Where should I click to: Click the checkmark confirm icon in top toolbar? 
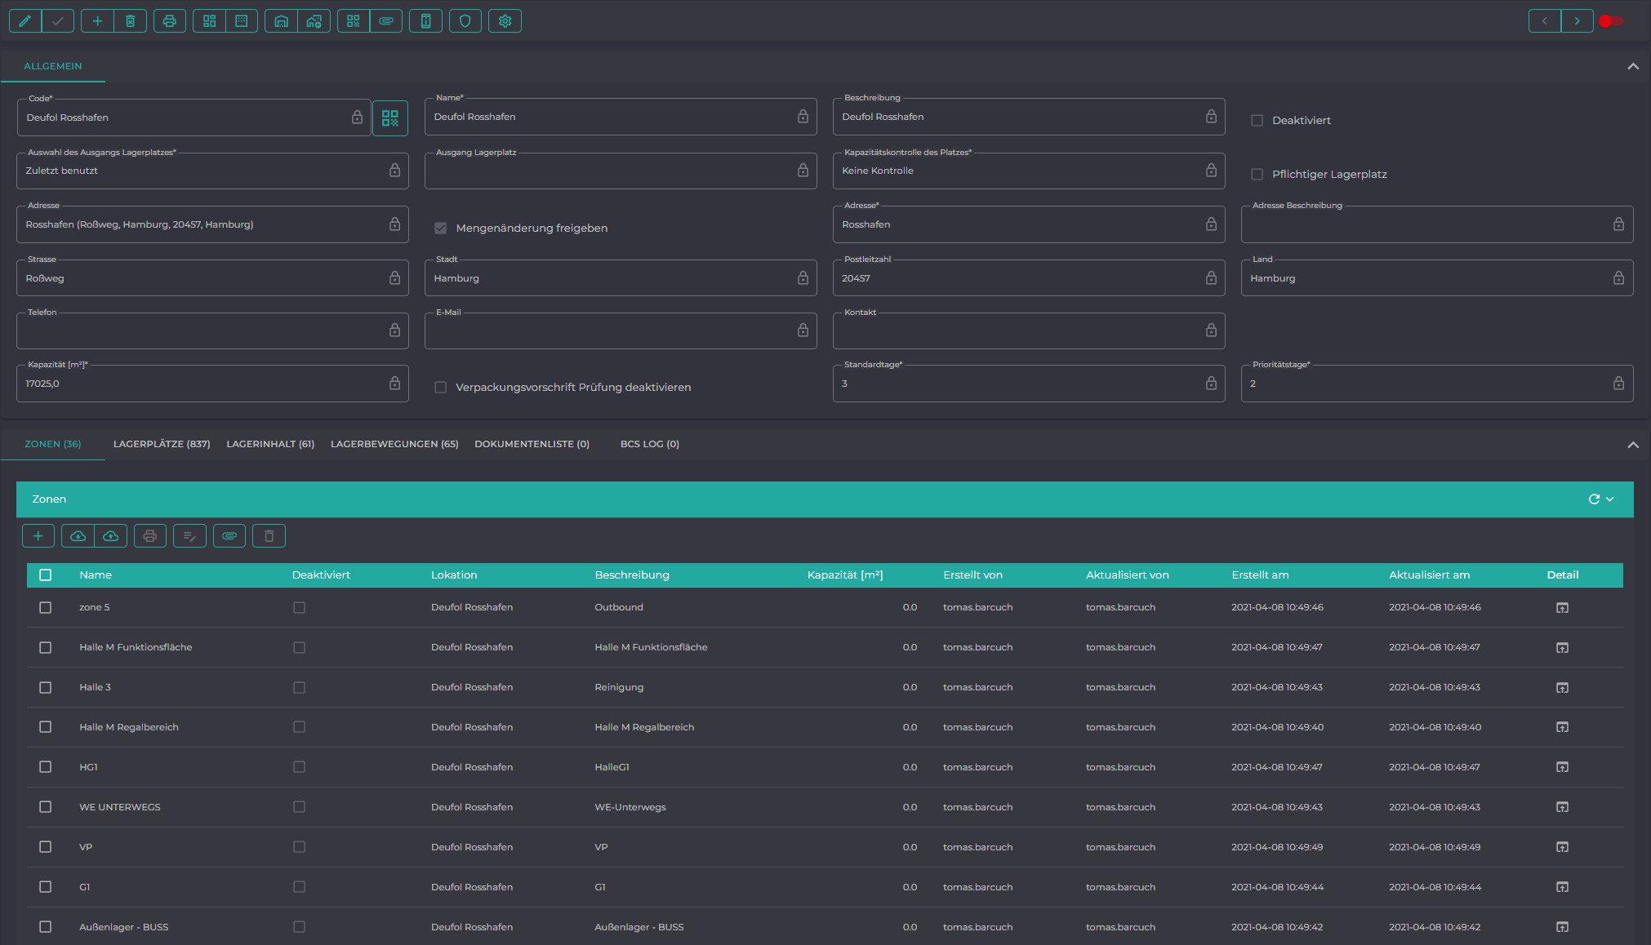tap(58, 21)
